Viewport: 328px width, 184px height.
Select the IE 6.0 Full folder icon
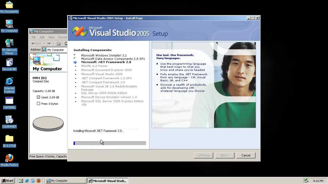pyautogui.click(x=9, y=141)
